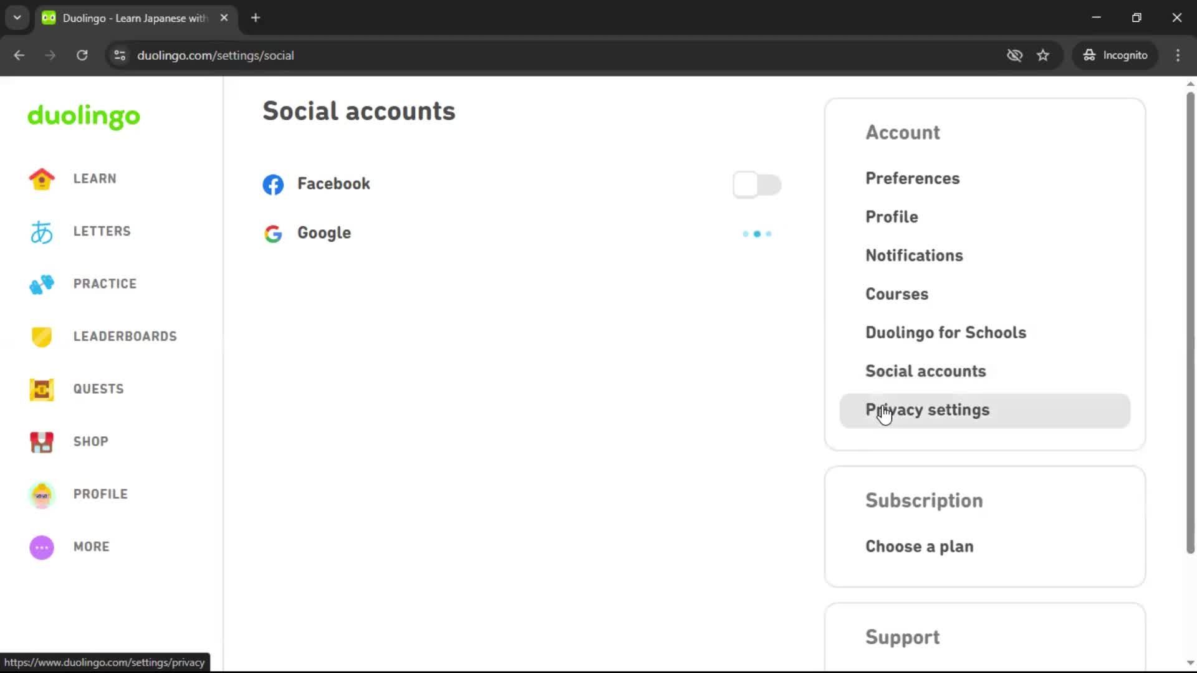Expand the tab search chevron
This screenshot has height=673, width=1197.
click(x=17, y=17)
